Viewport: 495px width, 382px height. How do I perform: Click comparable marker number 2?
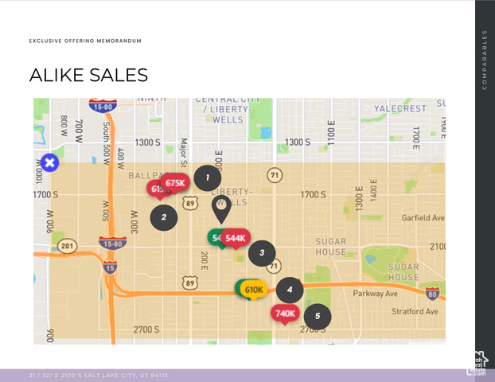click(164, 217)
